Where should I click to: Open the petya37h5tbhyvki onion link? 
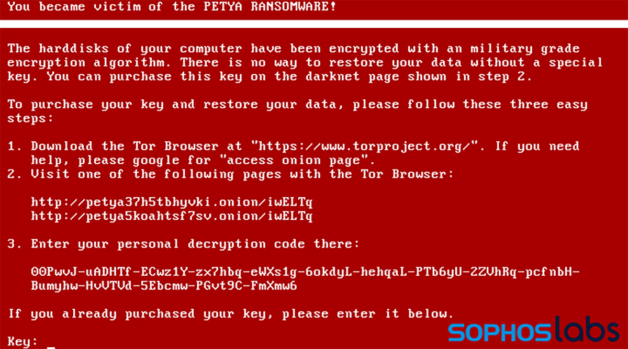click(x=172, y=201)
